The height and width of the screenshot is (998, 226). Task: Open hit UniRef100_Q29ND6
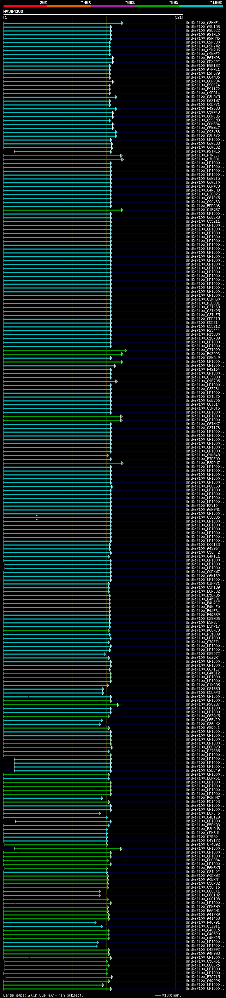click(203, 618)
